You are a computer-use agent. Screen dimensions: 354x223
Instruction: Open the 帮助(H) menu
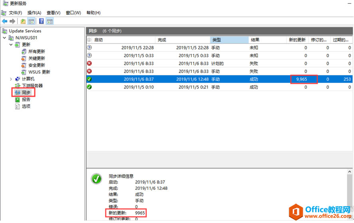tap(93, 13)
